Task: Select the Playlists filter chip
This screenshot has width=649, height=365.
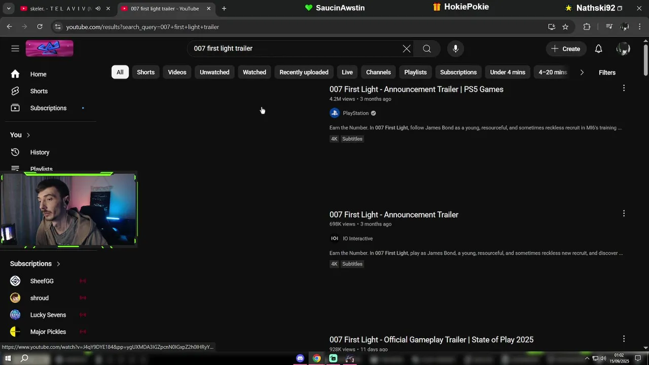Action: pyautogui.click(x=415, y=72)
